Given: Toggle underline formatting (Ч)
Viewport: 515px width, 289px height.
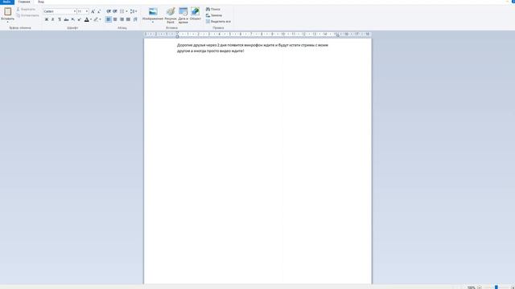Looking at the screenshot, I should [x=59, y=19].
